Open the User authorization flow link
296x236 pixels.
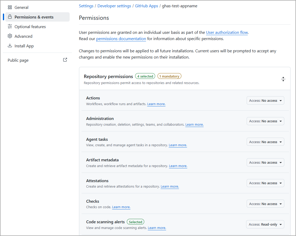pos(227,33)
